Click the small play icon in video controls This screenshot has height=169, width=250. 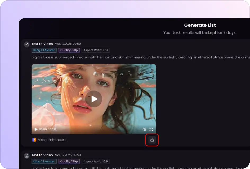(36, 129)
